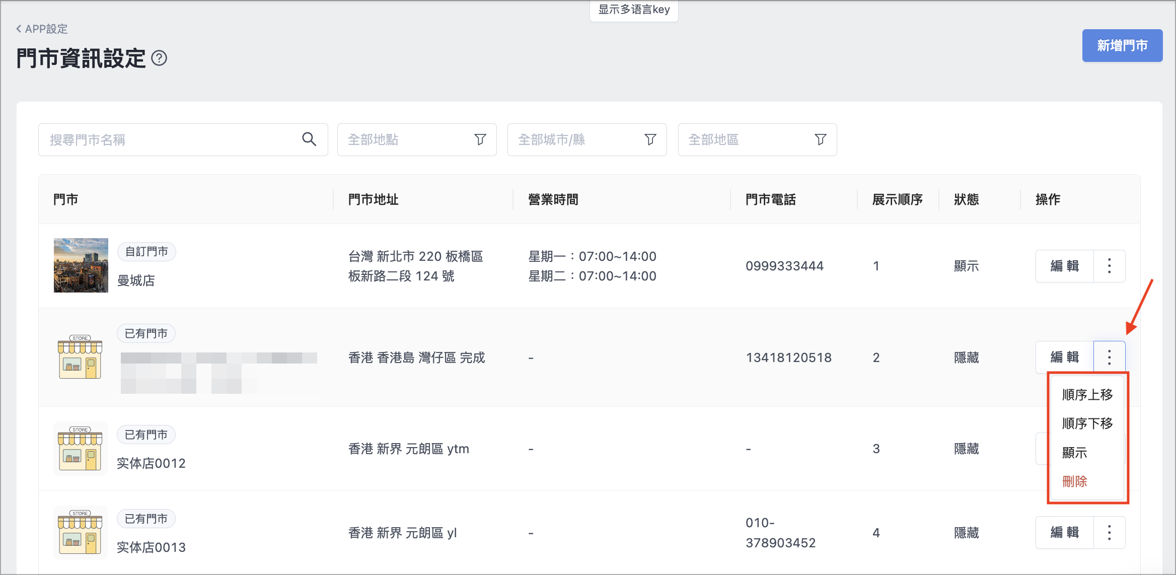1176x575 pixels.
Task: Click store icon for 实体店0013
Action: (x=81, y=533)
